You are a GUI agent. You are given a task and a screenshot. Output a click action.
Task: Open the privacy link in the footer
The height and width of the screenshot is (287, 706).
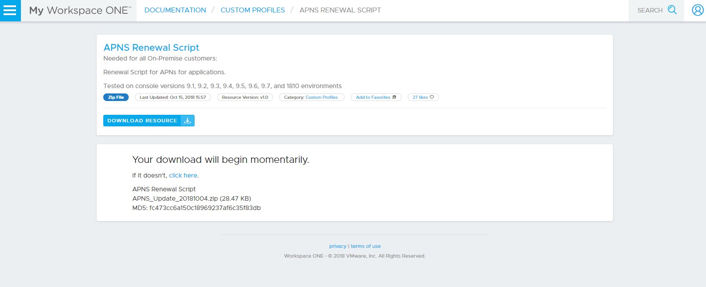(x=337, y=246)
